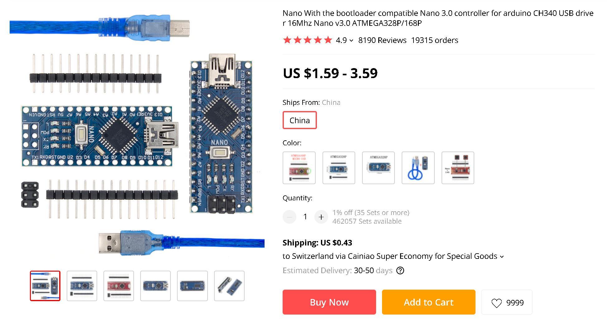Increase quantity with the plus button
Screen dimensions: 607x322
321,217
